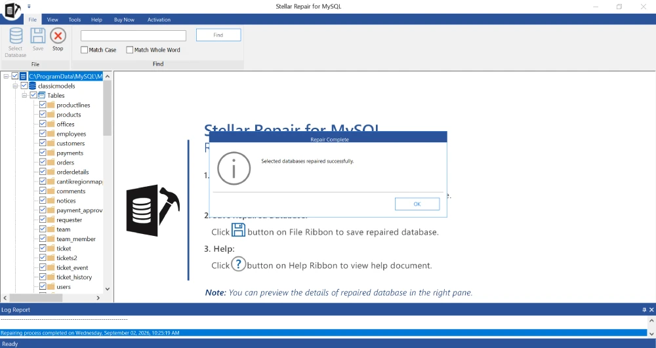Click the team folder icon
This screenshot has width=656, height=348.
(51, 229)
